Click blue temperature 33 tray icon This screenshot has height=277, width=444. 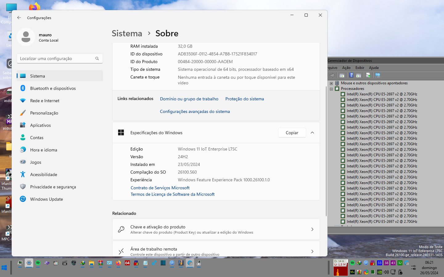380,263
